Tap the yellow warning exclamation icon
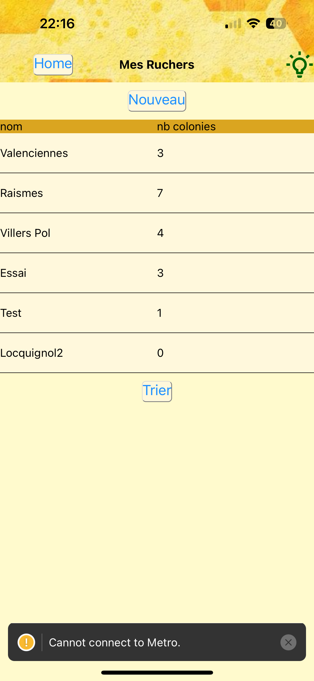This screenshot has width=314, height=681. [x=26, y=642]
